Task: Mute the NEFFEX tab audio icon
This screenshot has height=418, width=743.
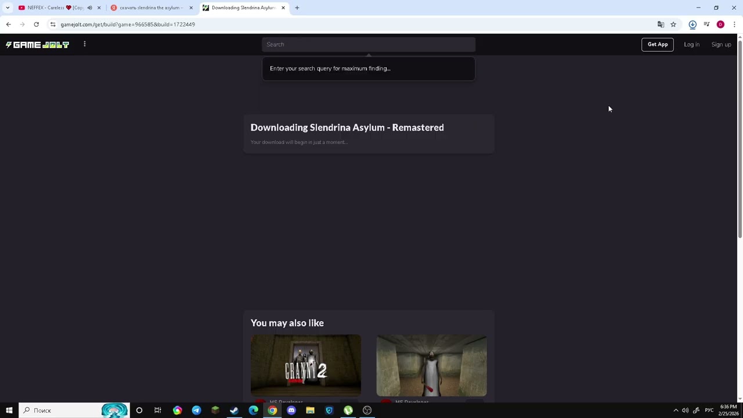Action: pyautogui.click(x=89, y=8)
